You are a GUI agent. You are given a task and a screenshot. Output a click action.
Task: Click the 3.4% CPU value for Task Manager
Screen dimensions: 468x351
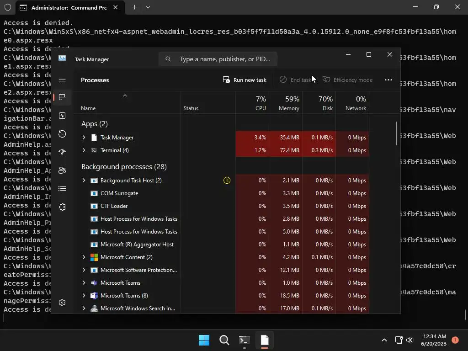point(260,137)
